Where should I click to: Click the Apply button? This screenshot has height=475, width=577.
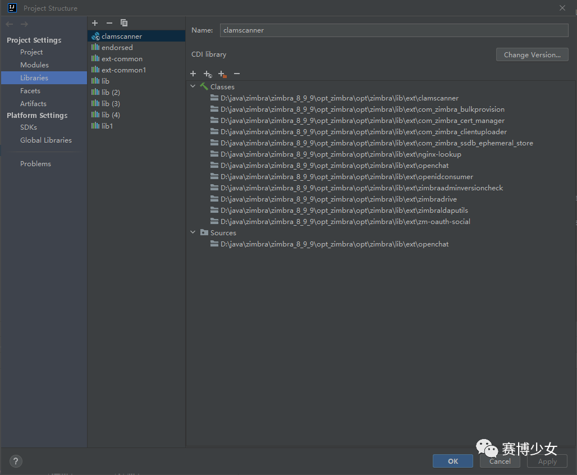(547, 461)
